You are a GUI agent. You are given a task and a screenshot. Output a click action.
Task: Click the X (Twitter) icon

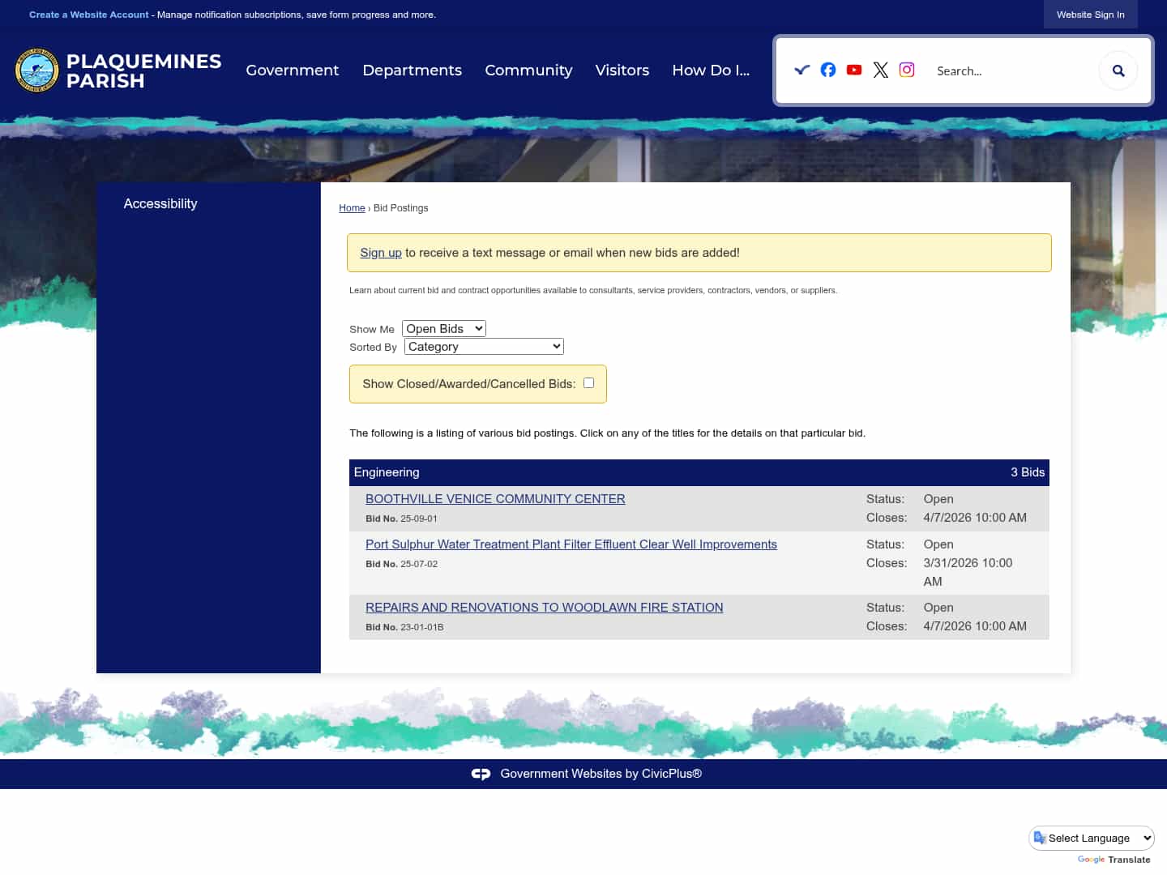(881, 70)
